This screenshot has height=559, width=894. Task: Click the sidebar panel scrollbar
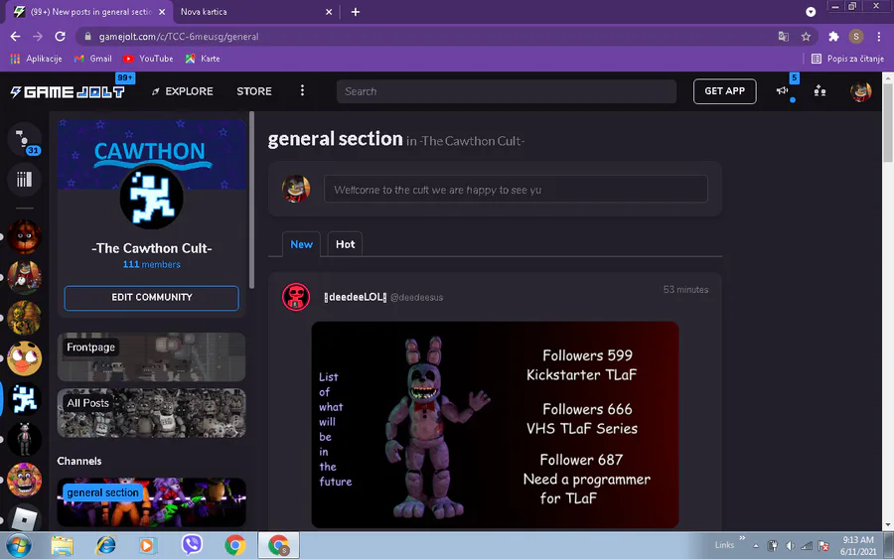[x=251, y=200]
